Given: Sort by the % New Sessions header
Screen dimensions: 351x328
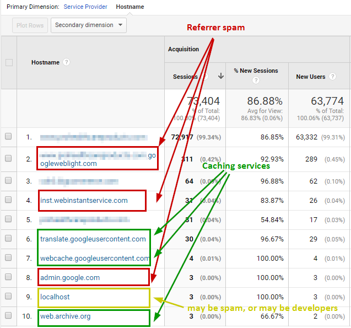Looking at the screenshot, I should (256, 71).
